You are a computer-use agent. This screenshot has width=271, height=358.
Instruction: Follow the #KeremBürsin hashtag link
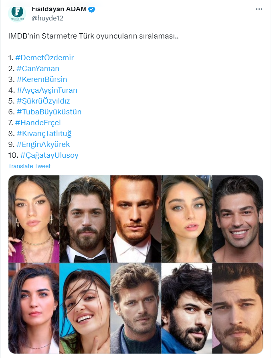coord(42,79)
